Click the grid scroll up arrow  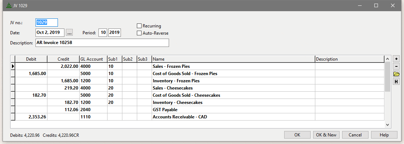(x=387, y=59)
